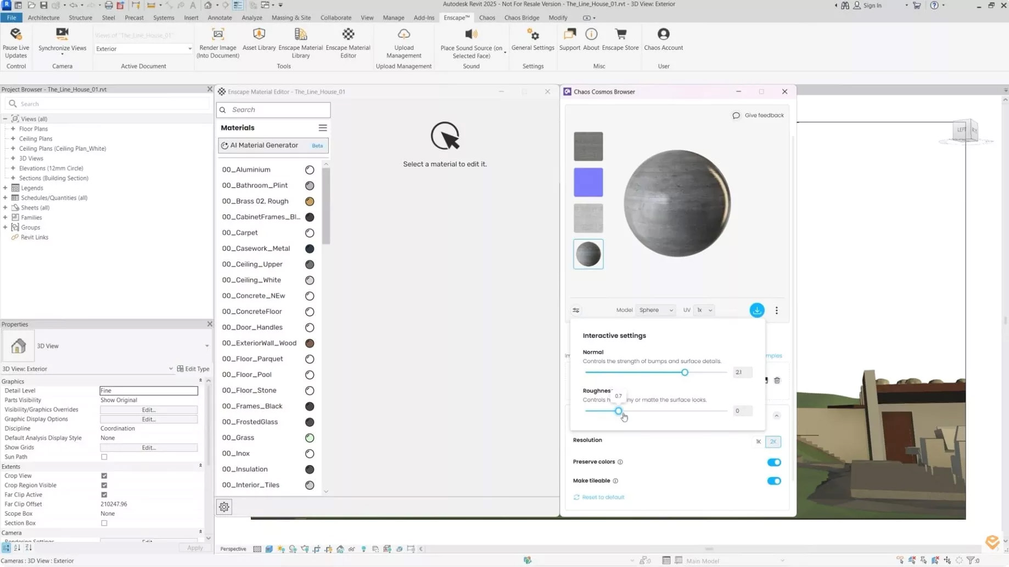Toggle the Make tileable switch

click(774, 481)
